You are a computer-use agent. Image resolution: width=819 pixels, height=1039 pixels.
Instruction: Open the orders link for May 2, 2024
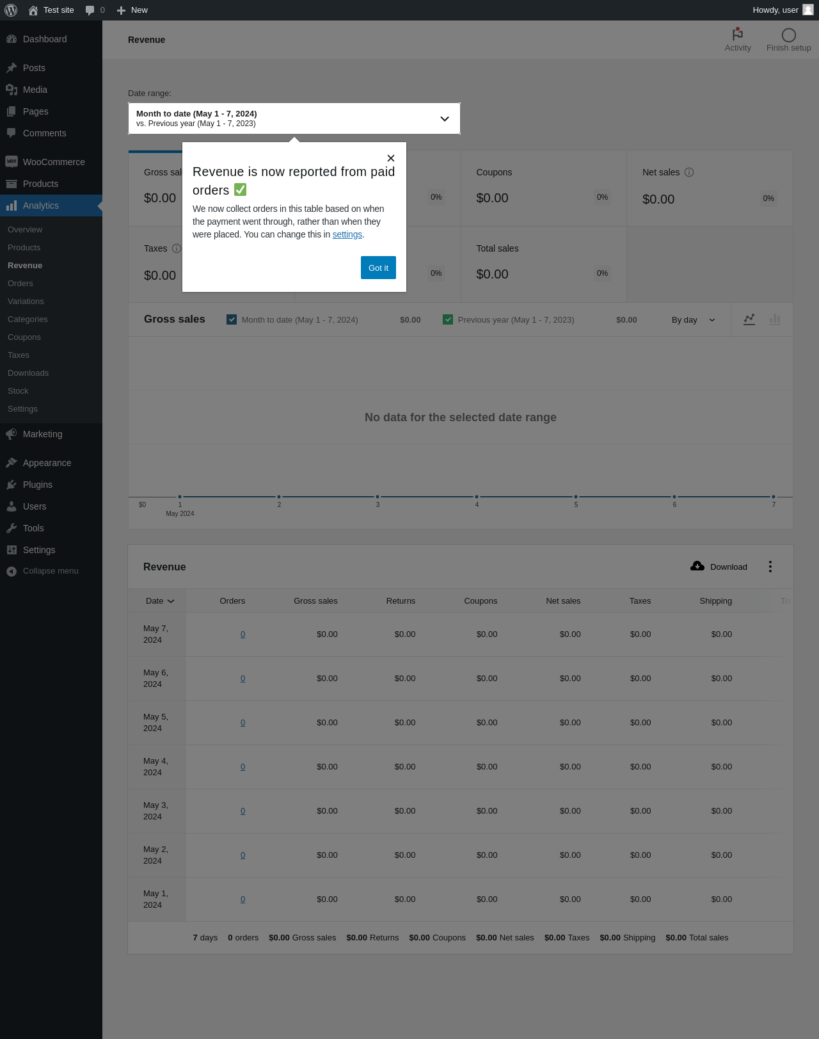243,855
